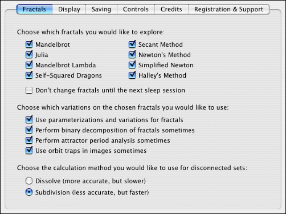286x214 pixels.
Task: Uncheck Self-Squared Dragons
Action: tap(29, 76)
